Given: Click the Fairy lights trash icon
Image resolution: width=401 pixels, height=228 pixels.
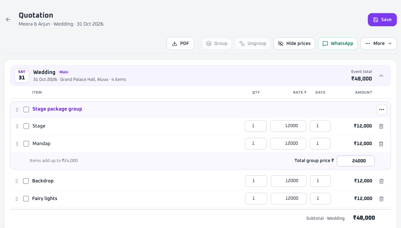Looking at the screenshot, I should coord(381,199).
